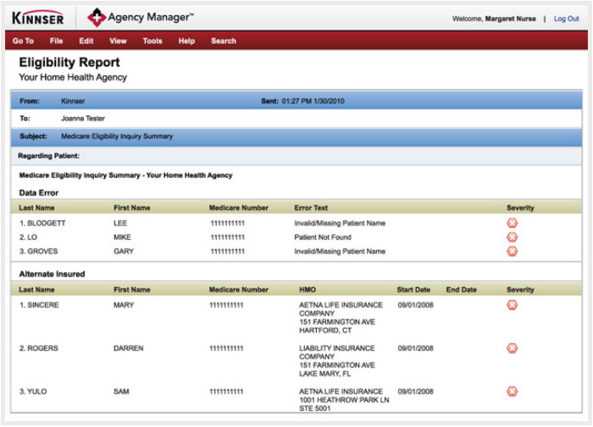
Task: Click the Agency Manager cross logo
Action: [97, 18]
